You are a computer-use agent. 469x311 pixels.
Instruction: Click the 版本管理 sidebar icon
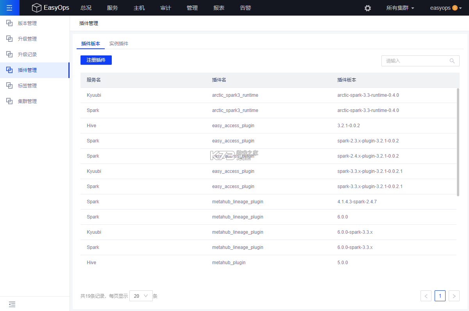pyautogui.click(x=9, y=23)
